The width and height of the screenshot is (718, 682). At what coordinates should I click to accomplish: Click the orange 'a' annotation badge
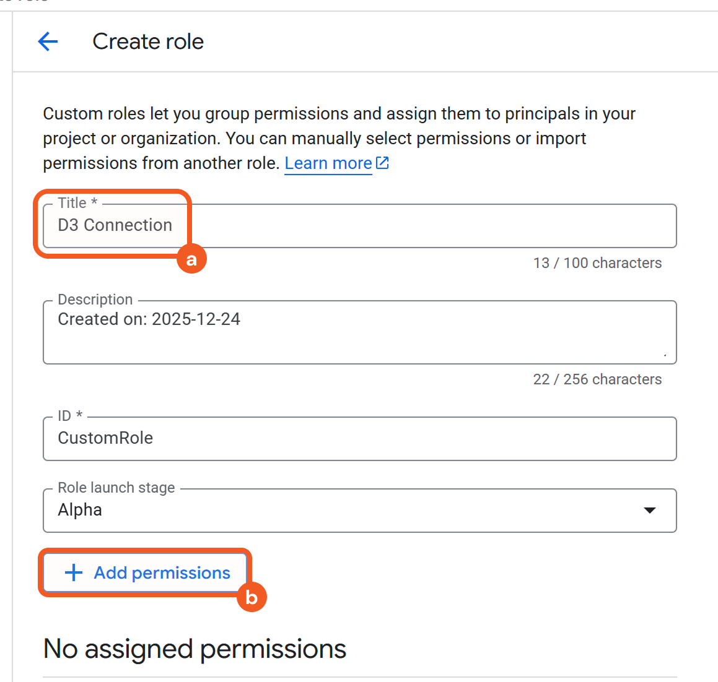tap(191, 259)
